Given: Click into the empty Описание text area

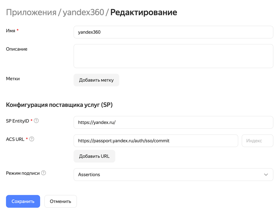Looking at the screenshot, I should pyautogui.click(x=173, y=56).
